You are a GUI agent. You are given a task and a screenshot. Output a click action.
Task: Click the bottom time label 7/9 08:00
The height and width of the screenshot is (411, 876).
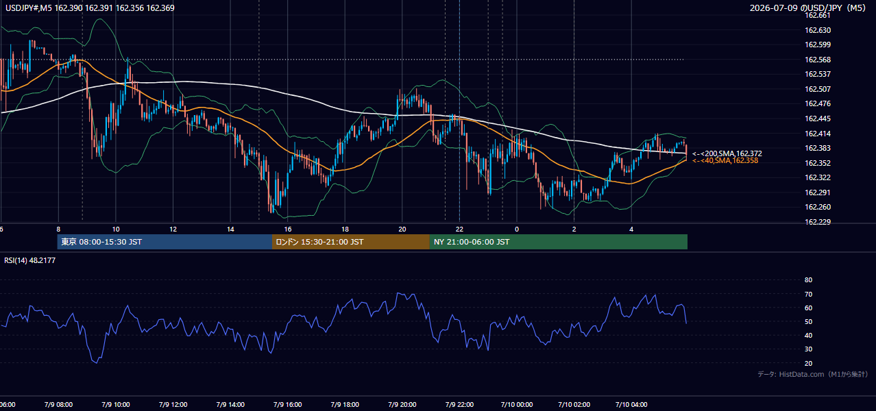coord(58,405)
